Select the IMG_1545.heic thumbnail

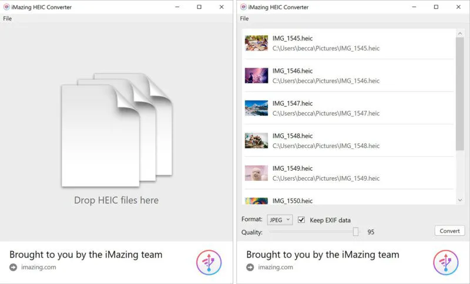coord(256,43)
